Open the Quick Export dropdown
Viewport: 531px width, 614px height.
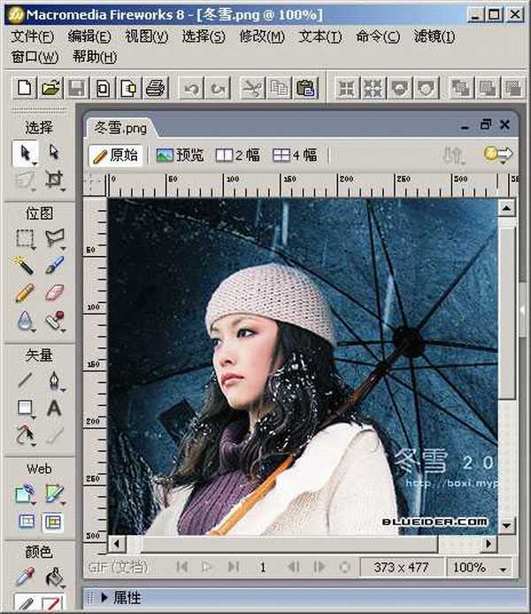[x=499, y=155]
